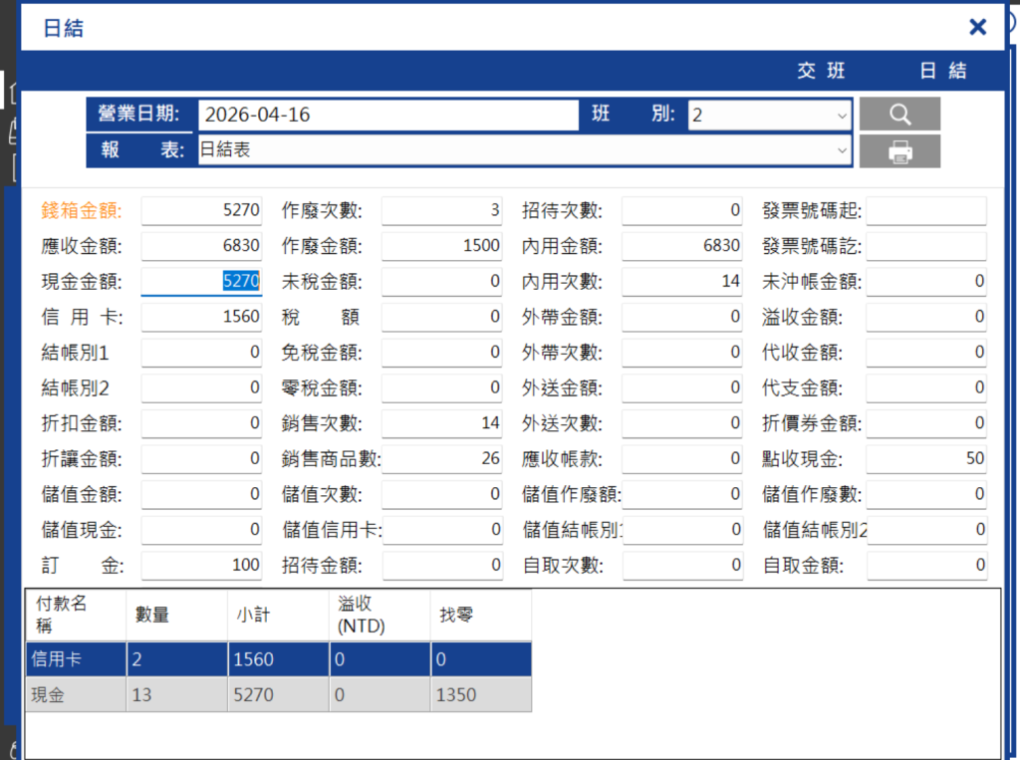Select the 現金金額 field showing 5270
Screen dimensions: 1020x760
coord(201,281)
